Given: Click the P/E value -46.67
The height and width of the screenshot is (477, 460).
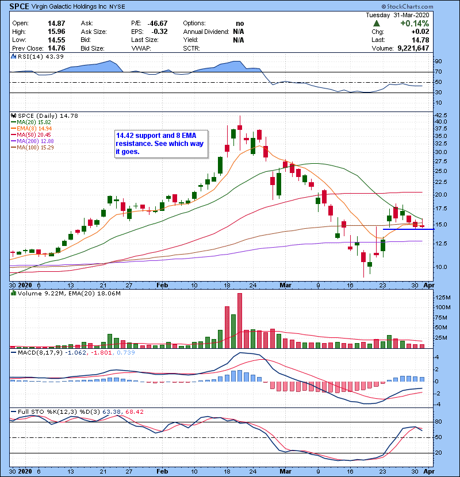Looking at the screenshot, I should [157, 24].
